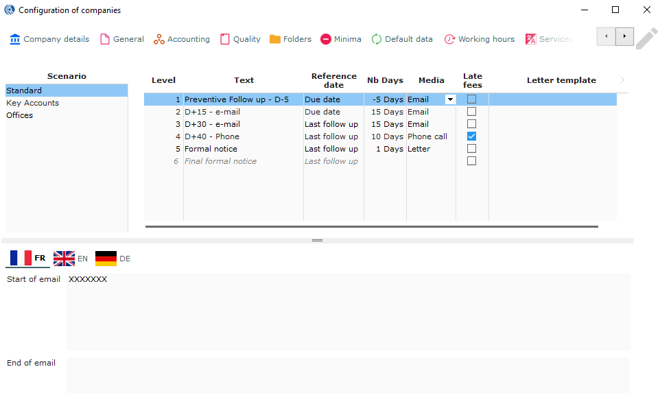Enable late fees for Preventive Follow up
The width and height of the screenshot is (660, 393).
pyautogui.click(x=471, y=99)
